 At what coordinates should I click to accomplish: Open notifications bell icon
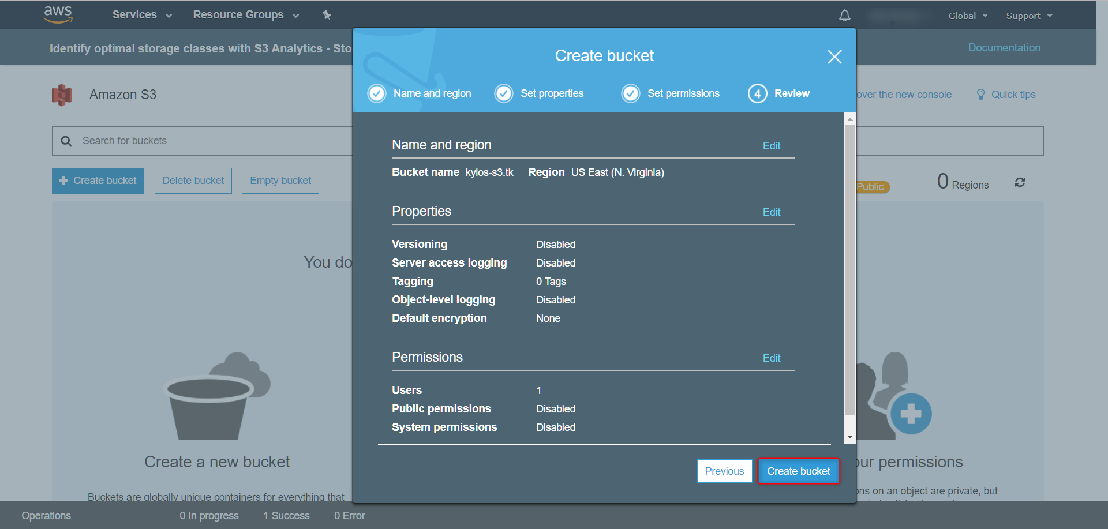click(x=844, y=16)
